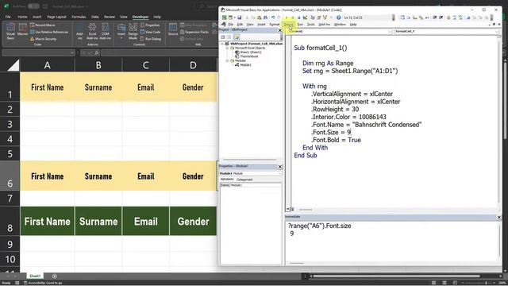Toggle Design Mode in Controls group
Screen dimensions: 508x286
click(133, 32)
